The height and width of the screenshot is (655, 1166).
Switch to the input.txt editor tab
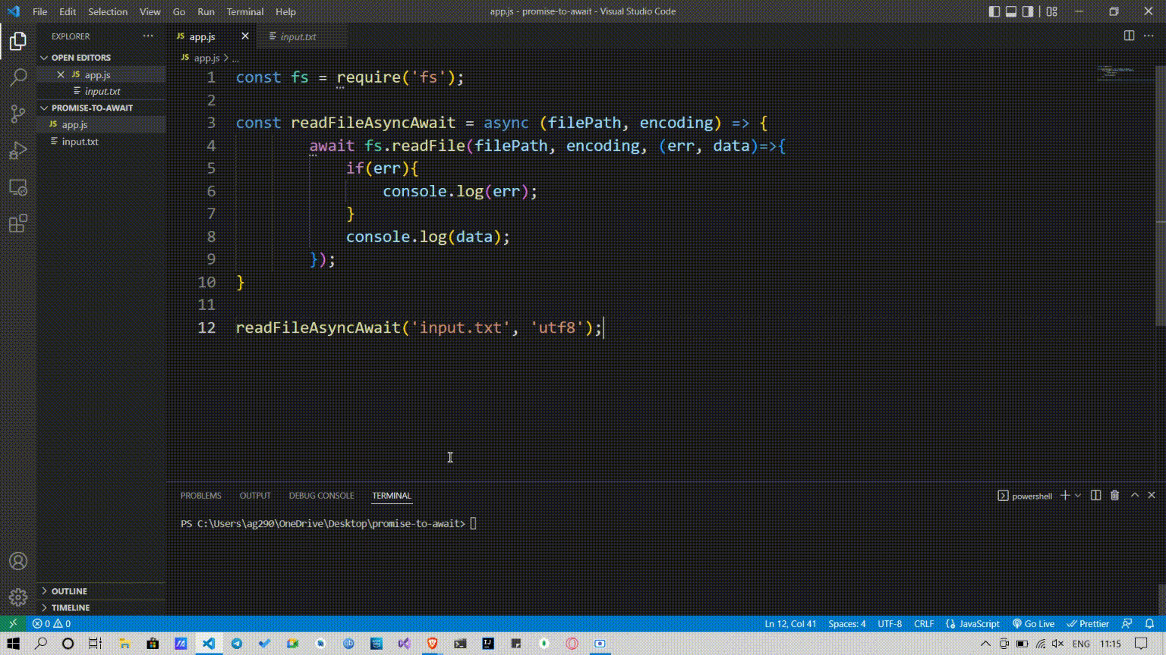pyautogui.click(x=298, y=36)
